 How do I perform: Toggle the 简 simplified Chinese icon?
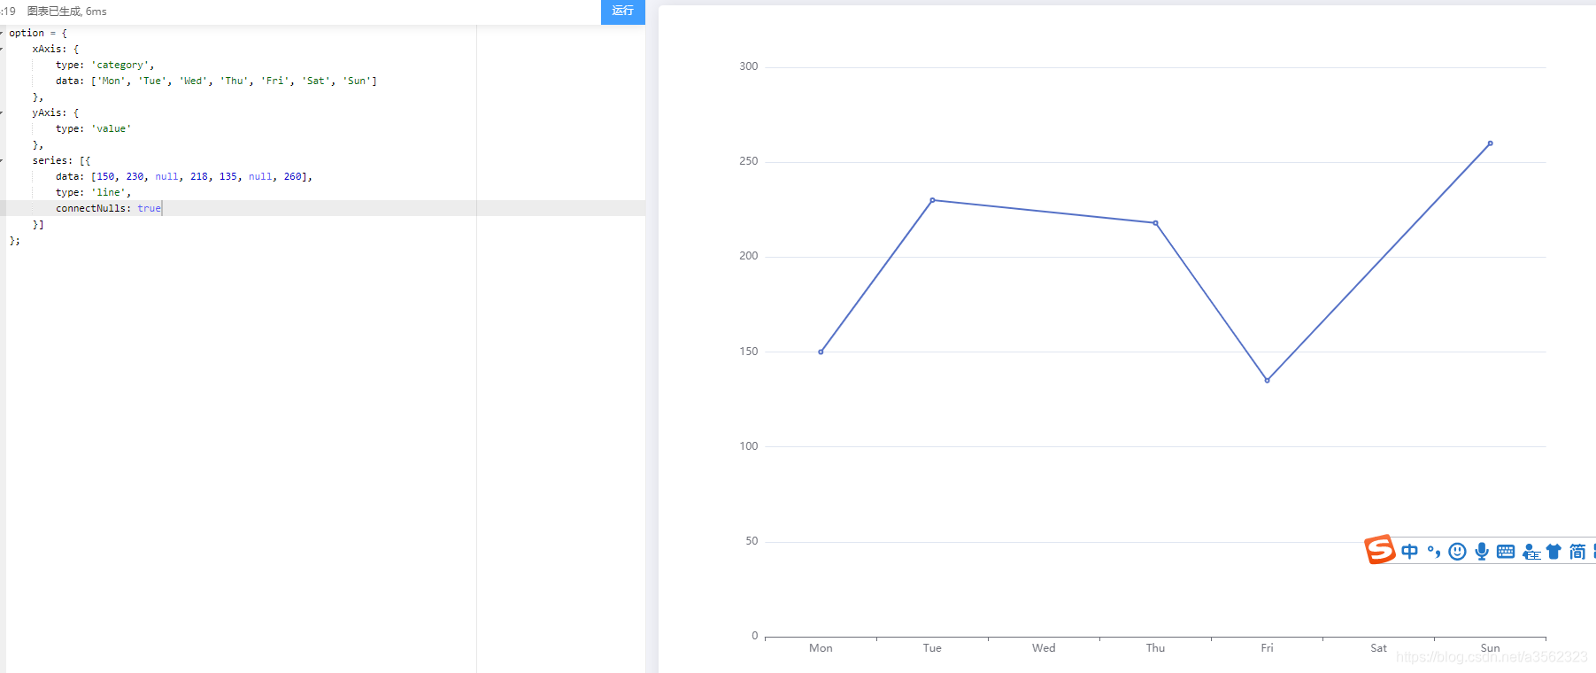1577,552
